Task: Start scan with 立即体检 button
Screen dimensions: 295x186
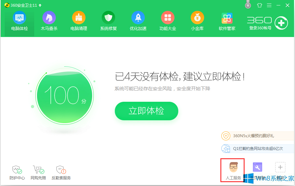Action: click(x=146, y=111)
